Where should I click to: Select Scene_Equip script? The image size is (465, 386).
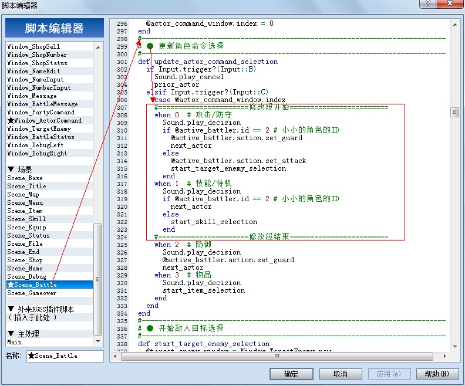49,228
